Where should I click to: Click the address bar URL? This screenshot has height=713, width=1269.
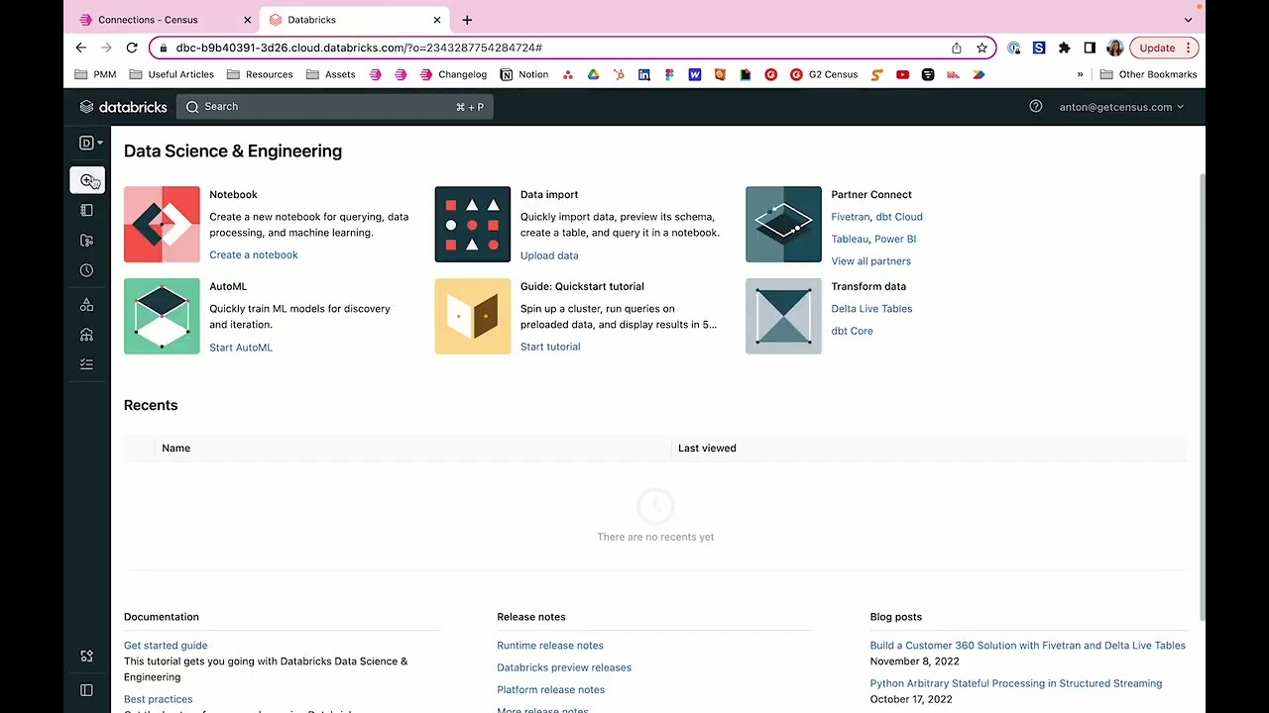pos(359,48)
